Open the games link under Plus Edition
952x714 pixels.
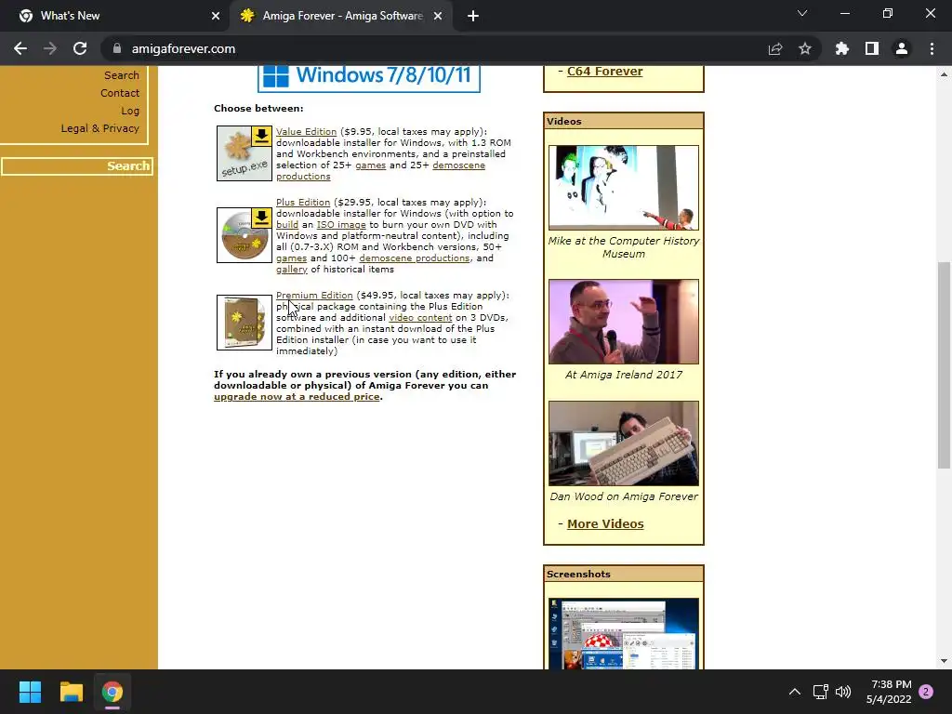click(x=291, y=258)
